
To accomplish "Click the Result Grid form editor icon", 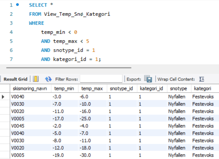I will (36, 79).
